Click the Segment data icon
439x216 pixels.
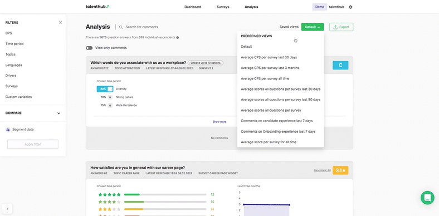[x=8, y=129]
